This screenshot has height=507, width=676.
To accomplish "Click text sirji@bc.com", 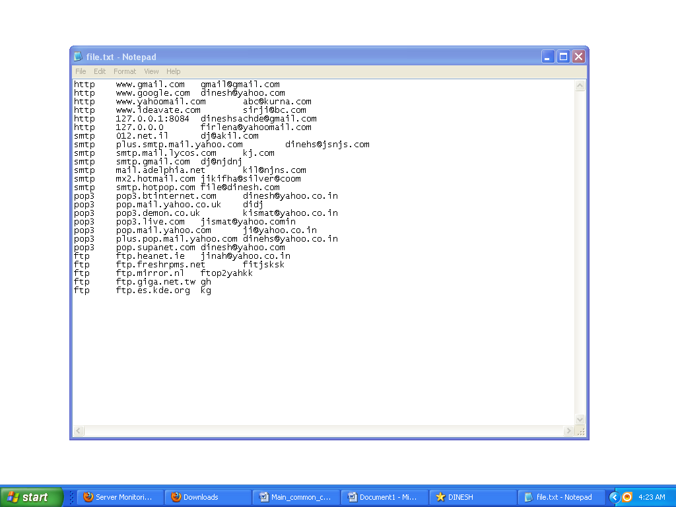I will click(x=274, y=110).
